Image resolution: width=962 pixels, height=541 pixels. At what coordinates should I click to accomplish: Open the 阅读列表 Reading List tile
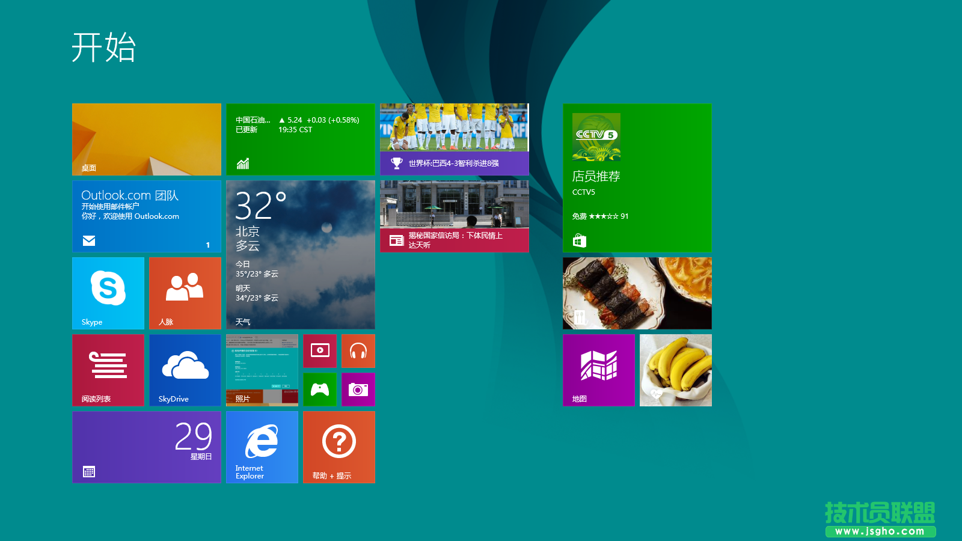(x=108, y=370)
